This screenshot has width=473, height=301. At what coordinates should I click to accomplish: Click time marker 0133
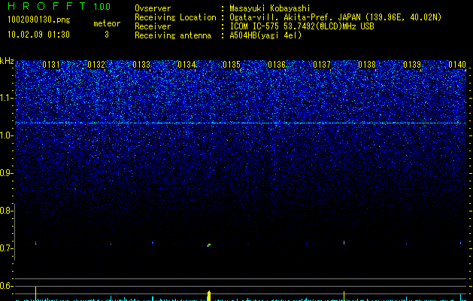coord(141,65)
